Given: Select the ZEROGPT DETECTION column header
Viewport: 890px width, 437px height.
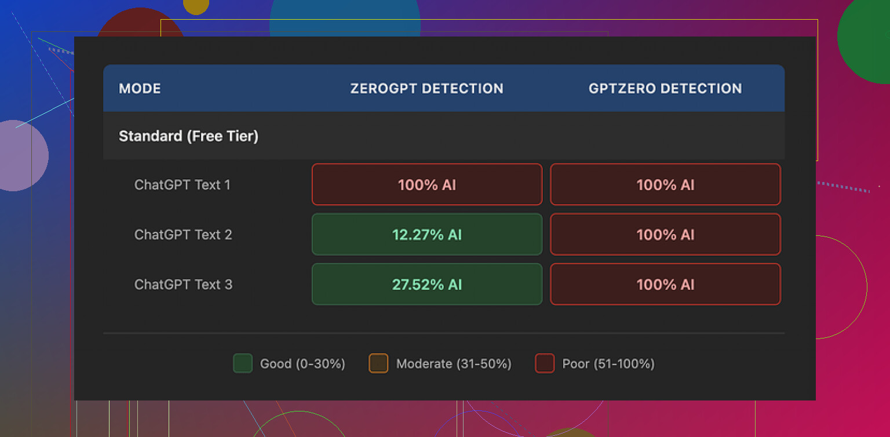Looking at the screenshot, I should [x=426, y=89].
